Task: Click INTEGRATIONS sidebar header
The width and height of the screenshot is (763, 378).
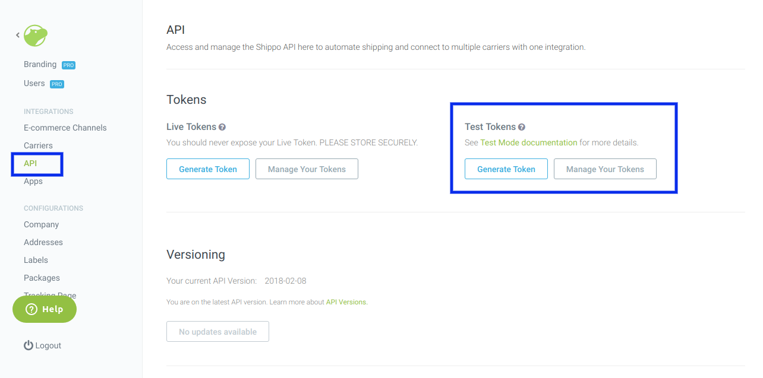Action: point(49,112)
